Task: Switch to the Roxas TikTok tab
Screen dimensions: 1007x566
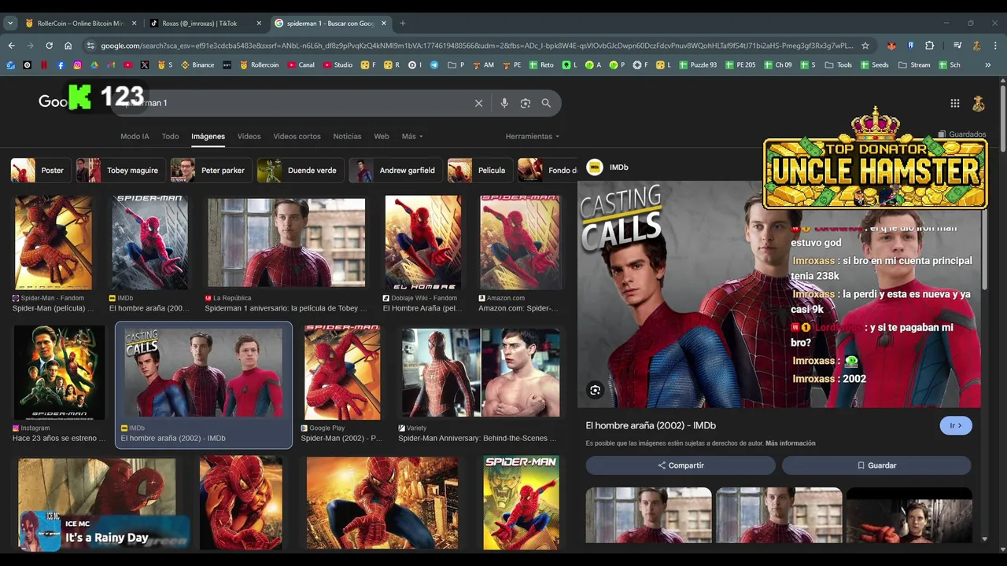Action: tap(205, 24)
